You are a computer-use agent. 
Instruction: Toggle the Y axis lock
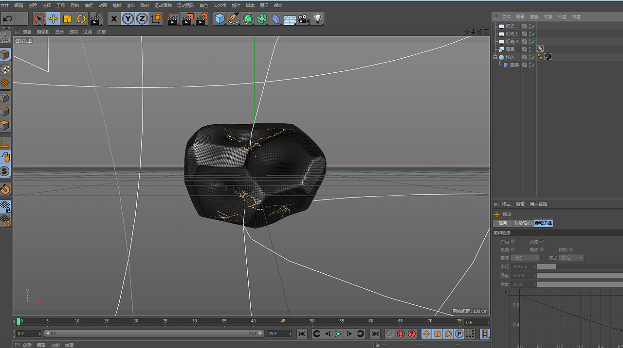(x=128, y=19)
